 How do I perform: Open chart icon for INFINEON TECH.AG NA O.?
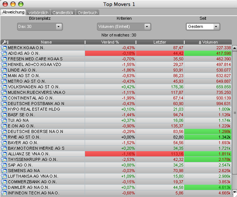(x=4, y=193)
